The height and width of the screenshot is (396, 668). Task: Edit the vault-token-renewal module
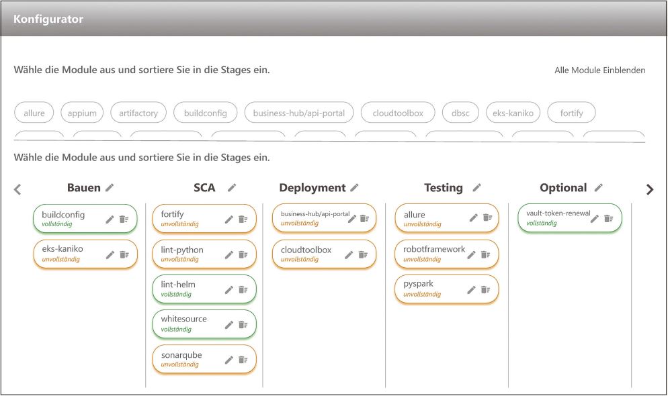pyautogui.click(x=594, y=218)
